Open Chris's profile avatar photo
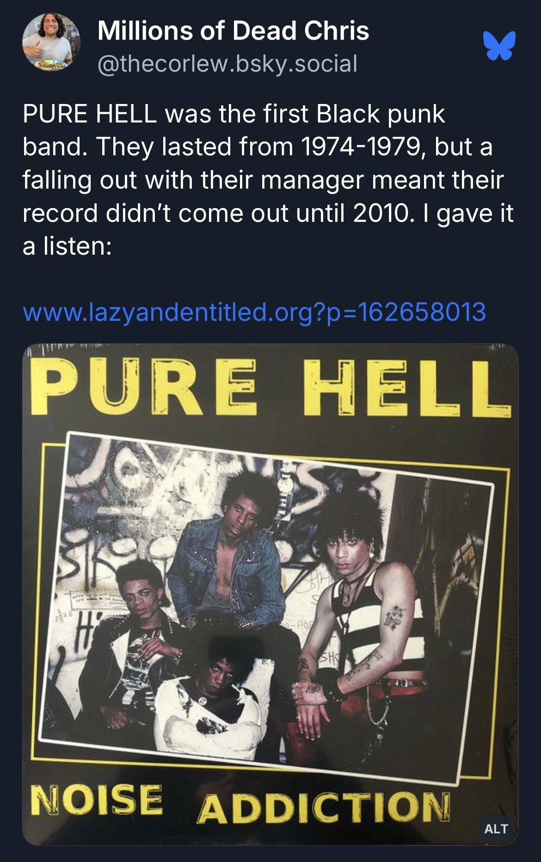Screen dimensions: 541x862 51,42
